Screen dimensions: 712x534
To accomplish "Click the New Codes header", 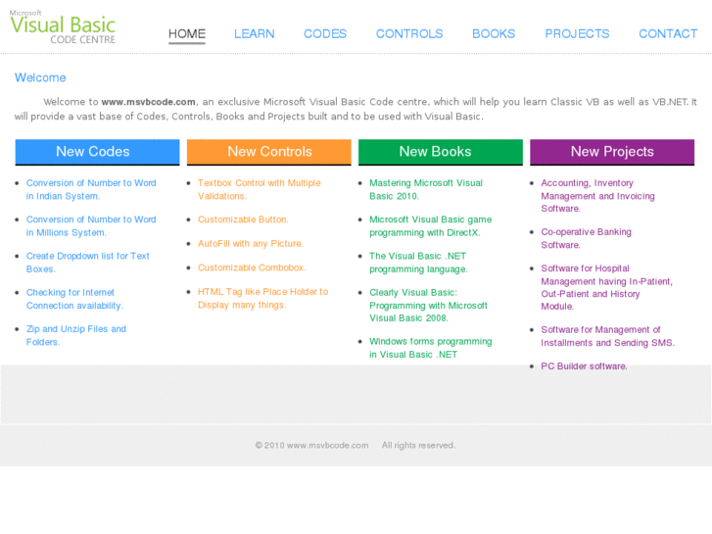I will click(x=97, y=152).
